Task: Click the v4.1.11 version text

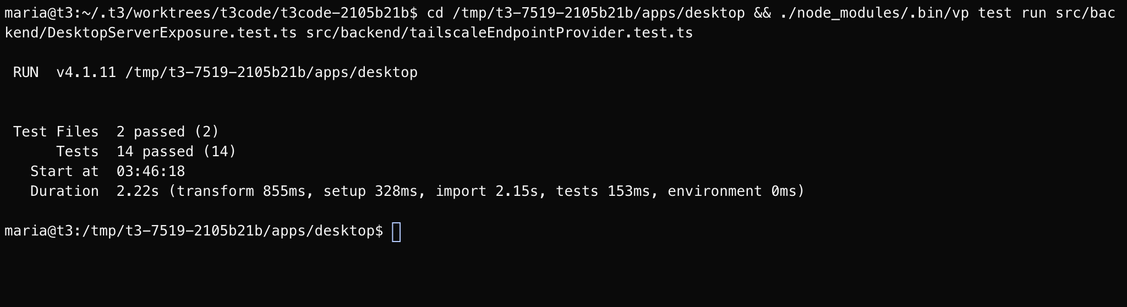Action: click(x=86, y=73)
